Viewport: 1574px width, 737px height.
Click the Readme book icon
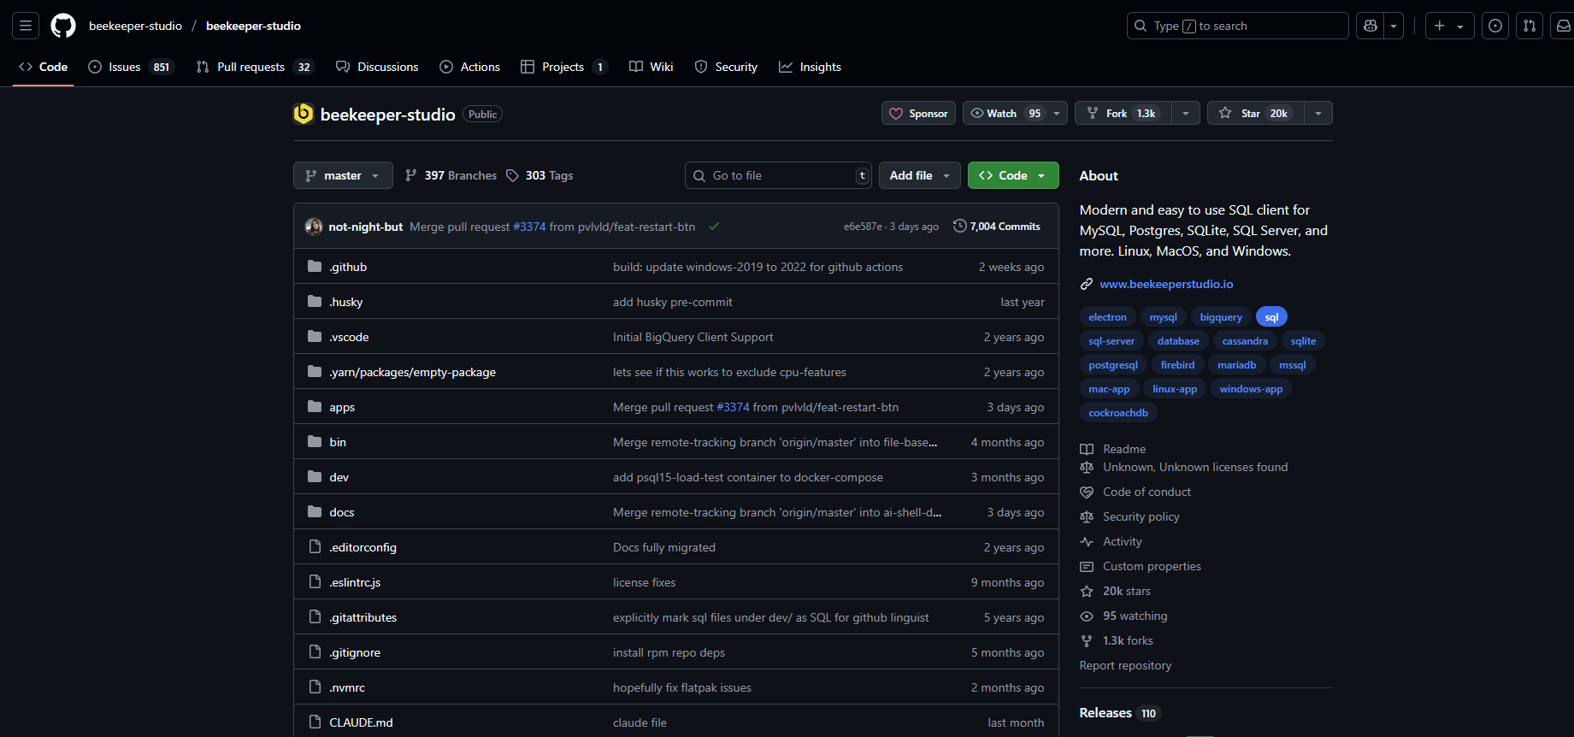point(1087,449)
